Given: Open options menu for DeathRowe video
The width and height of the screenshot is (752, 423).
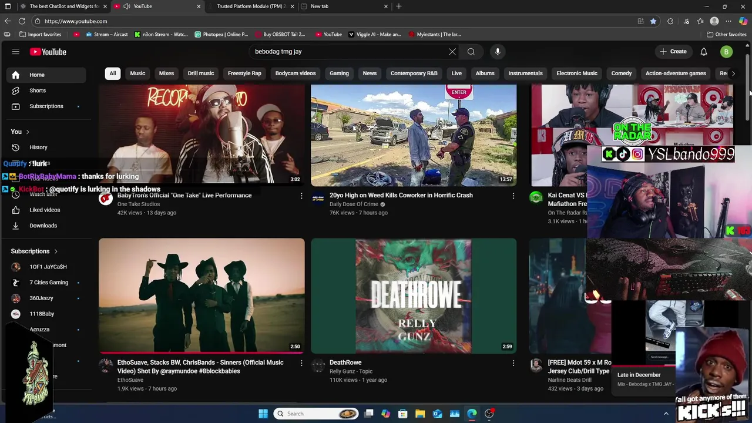Looking at the screenshot, I should pos(513,363).
